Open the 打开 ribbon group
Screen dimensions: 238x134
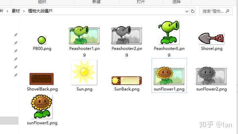click(141, 2)
